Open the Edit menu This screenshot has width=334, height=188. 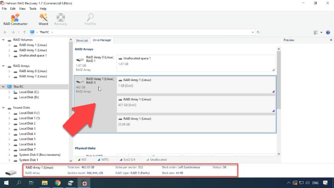point(13,9)
